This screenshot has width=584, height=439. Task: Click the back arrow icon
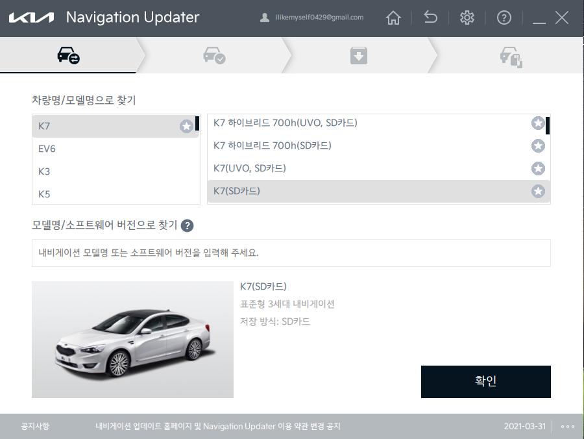[430, 18]
